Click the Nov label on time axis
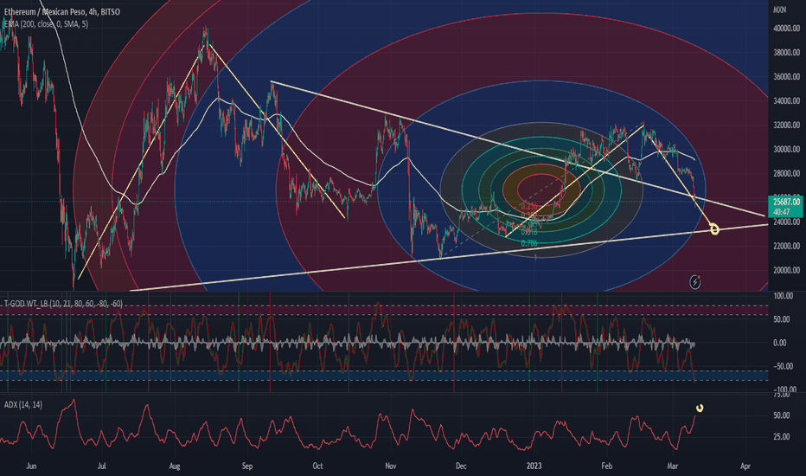The height and width of the screenshot is (476, 806). click(391, 466)
